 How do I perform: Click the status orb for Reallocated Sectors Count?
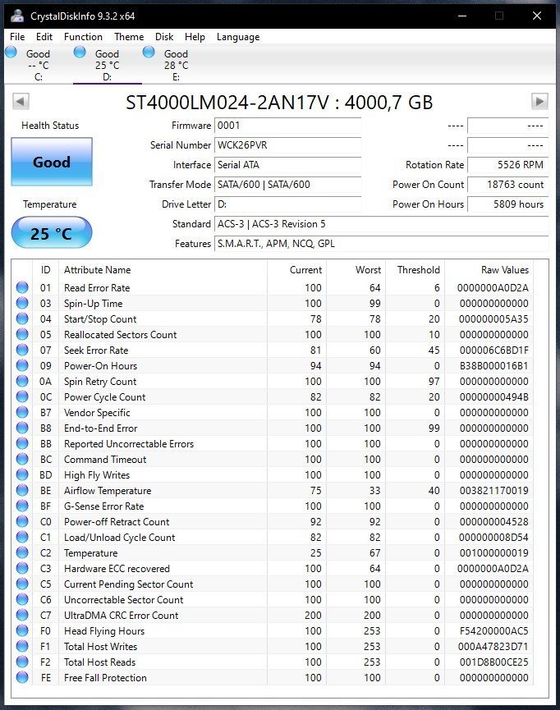pyautogui.click(x=22, y=334)
